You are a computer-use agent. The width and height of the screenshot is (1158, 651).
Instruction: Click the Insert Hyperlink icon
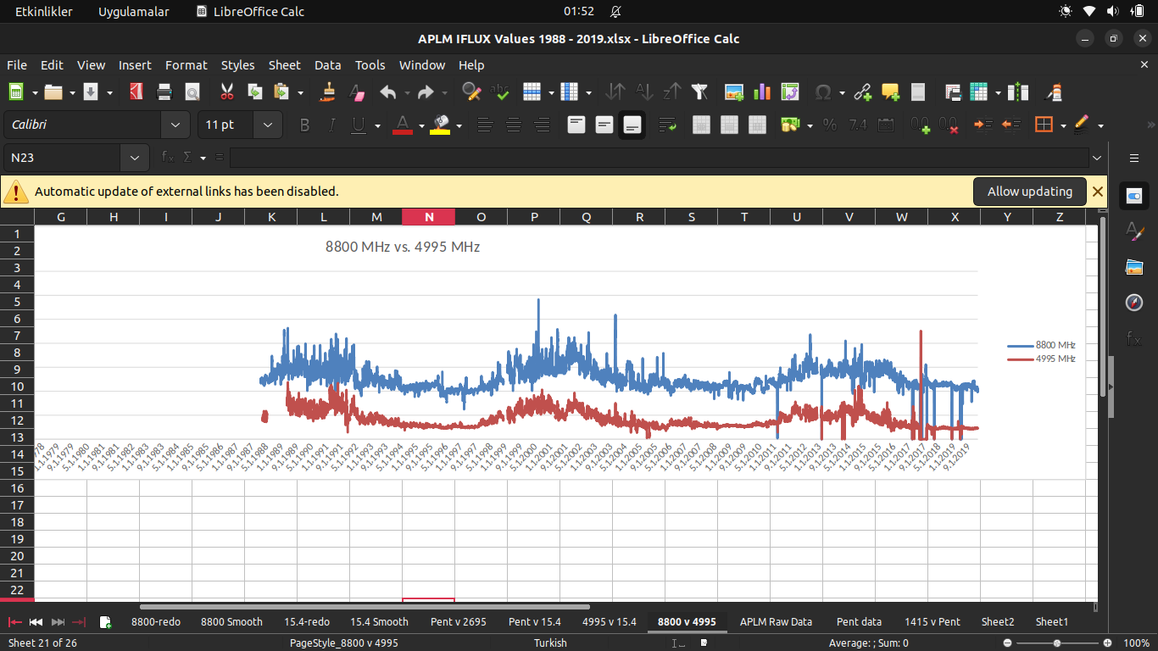[863, 92]
